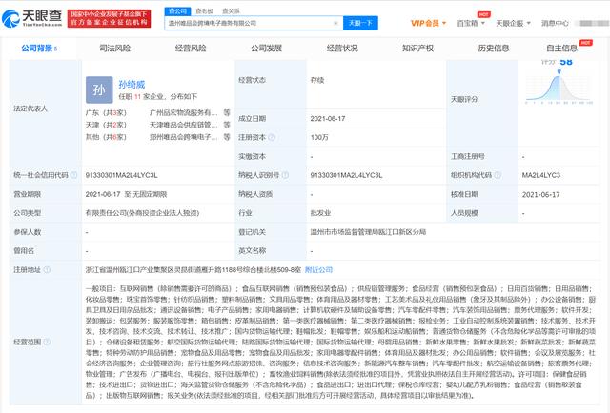
Task: Select organization code MA2L4LYC3
Action: point(540,175)
